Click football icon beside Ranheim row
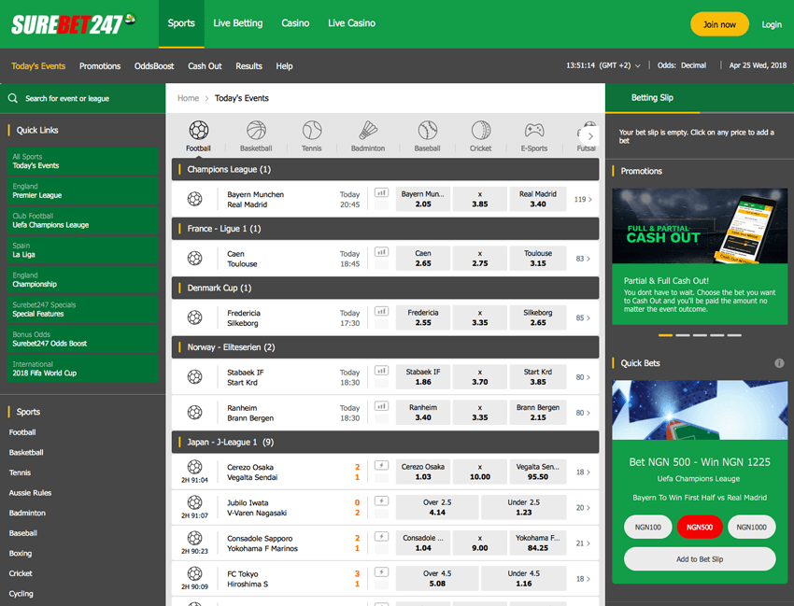This screenshot has width=794, height=606. coord(195,413)
